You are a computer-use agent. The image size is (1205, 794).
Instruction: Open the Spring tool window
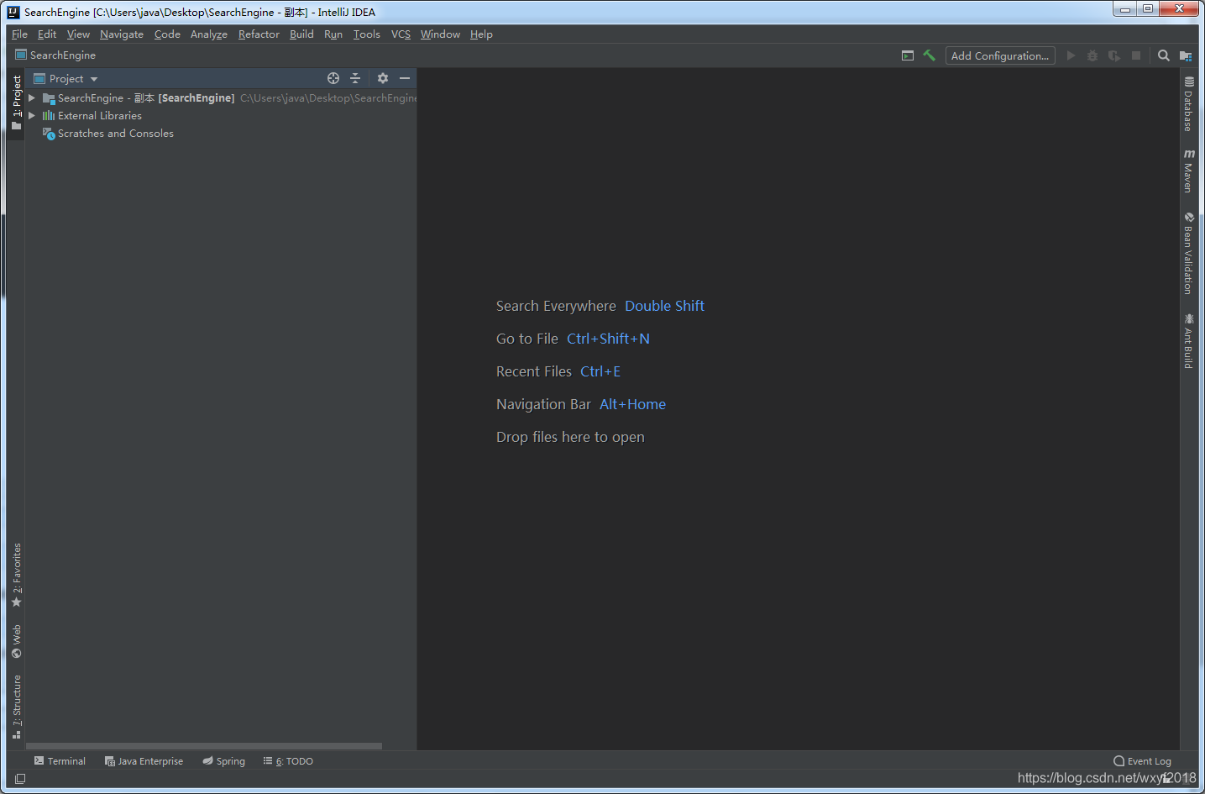pos(223,761)
